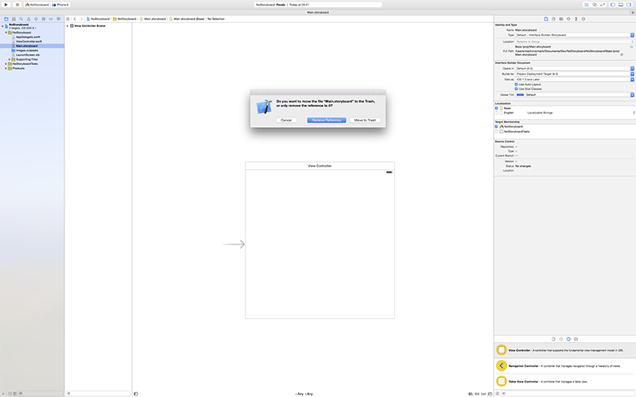Open the Test navigator diamond icon
The width and height of the screenshot is (636, 397).
36,19
